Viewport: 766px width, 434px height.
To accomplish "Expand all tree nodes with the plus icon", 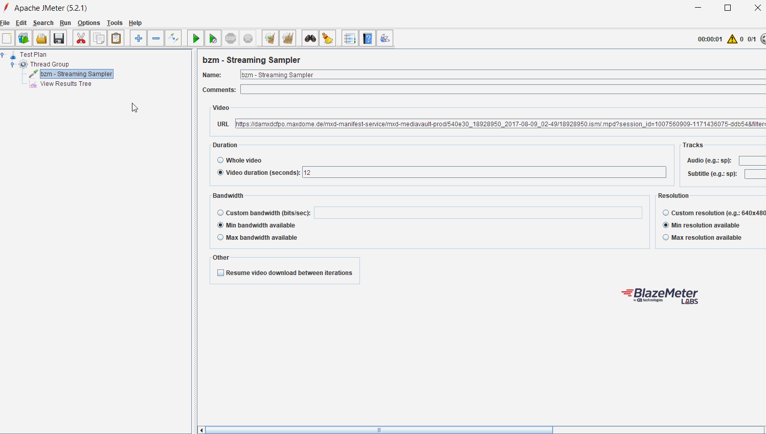I will pyautogui.click(x=138, y=38).
